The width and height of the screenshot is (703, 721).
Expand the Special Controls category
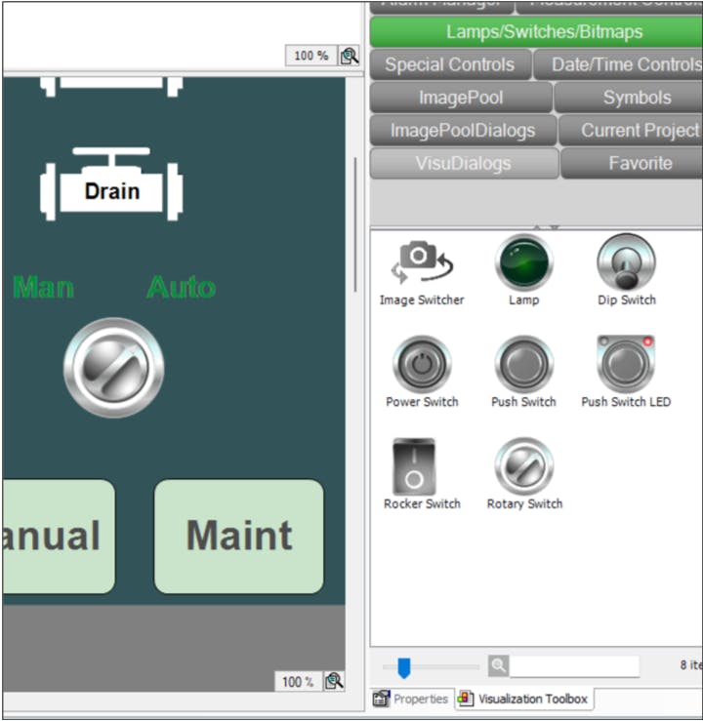(x=449, y=65)
